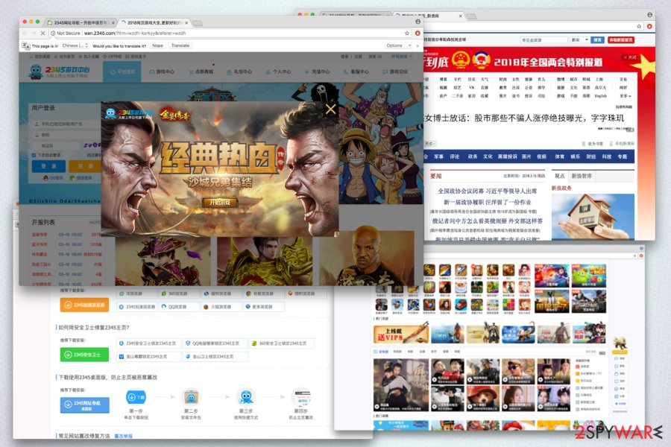Click the blue 登录 login button
Screen dimensions: 671x447
pyautogui.click(x=48, y=166)
